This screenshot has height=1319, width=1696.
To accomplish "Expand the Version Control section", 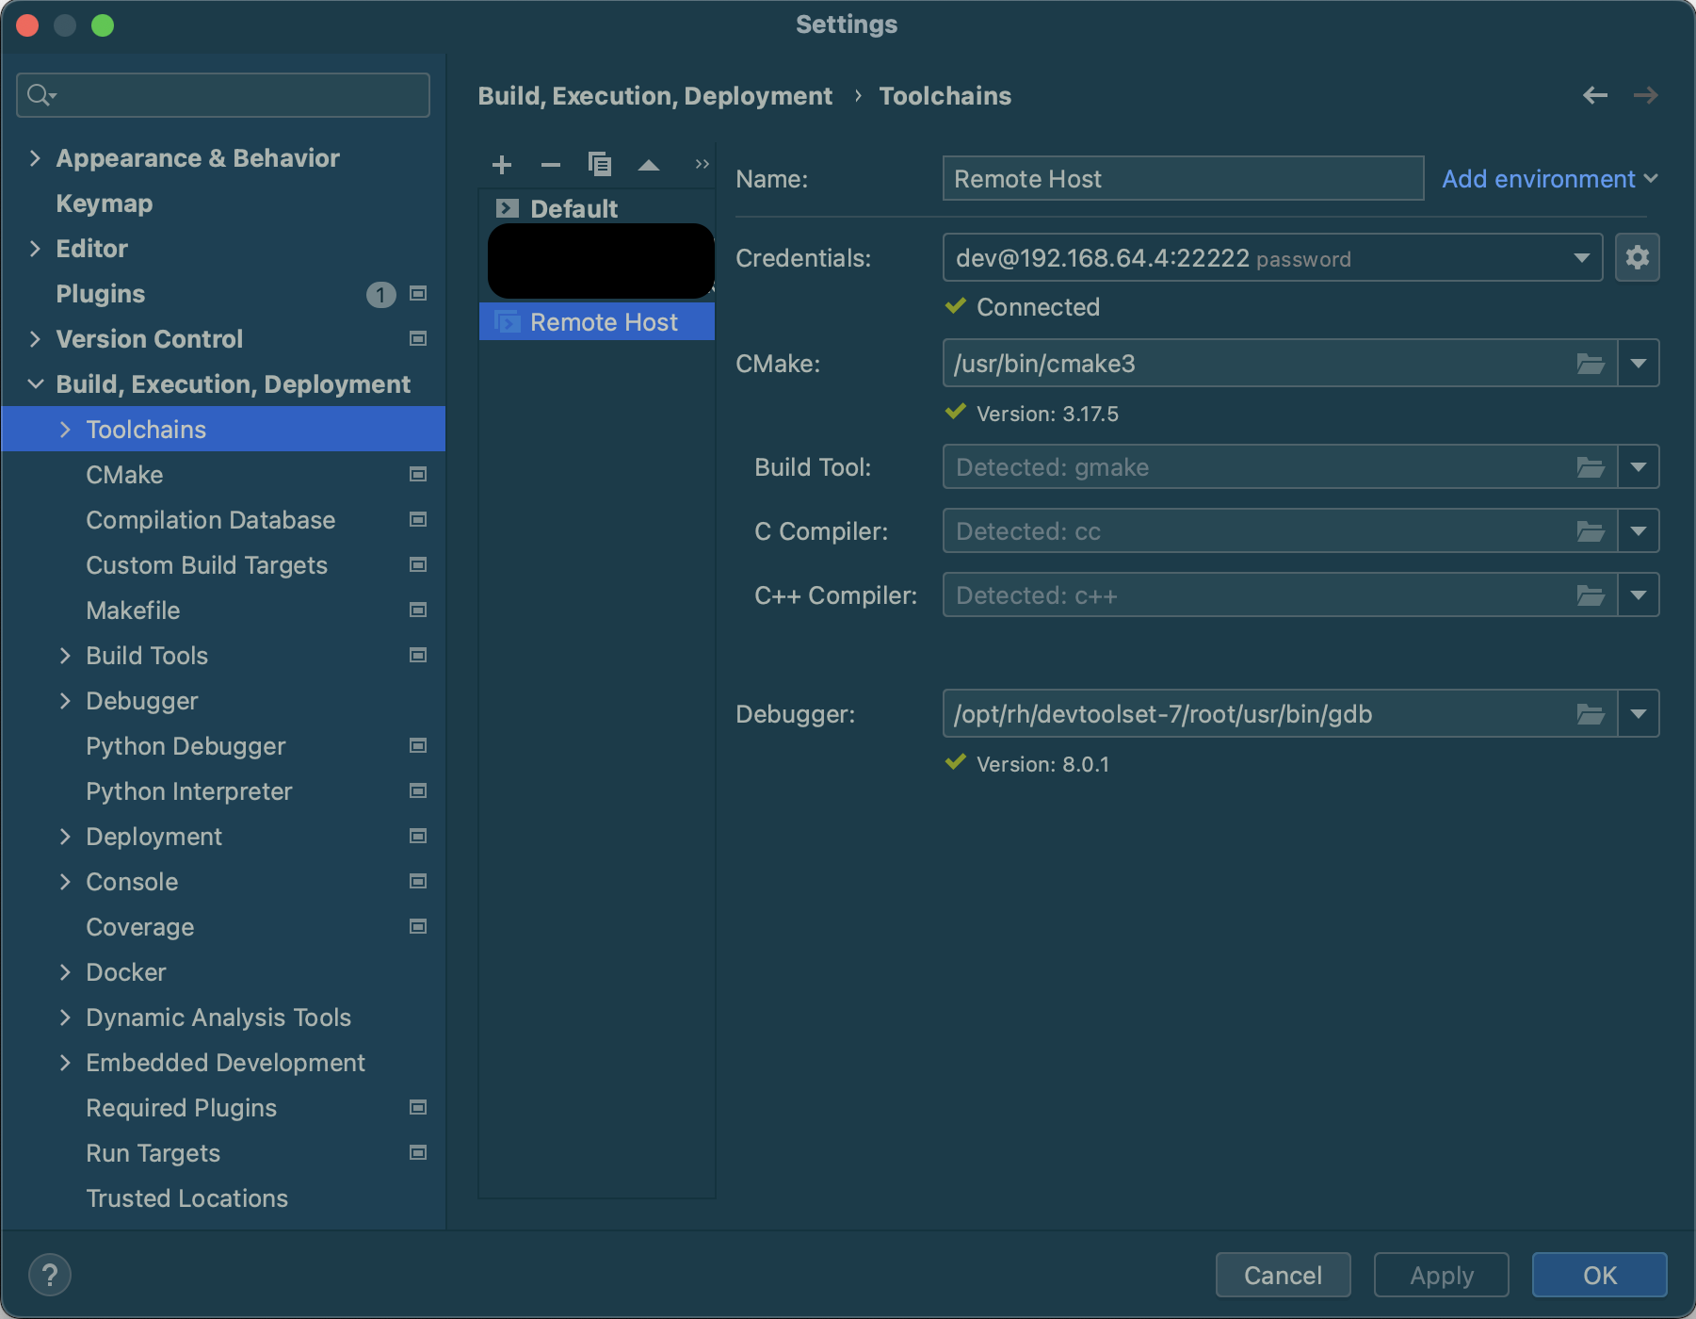I will click(x=35, y=339).
